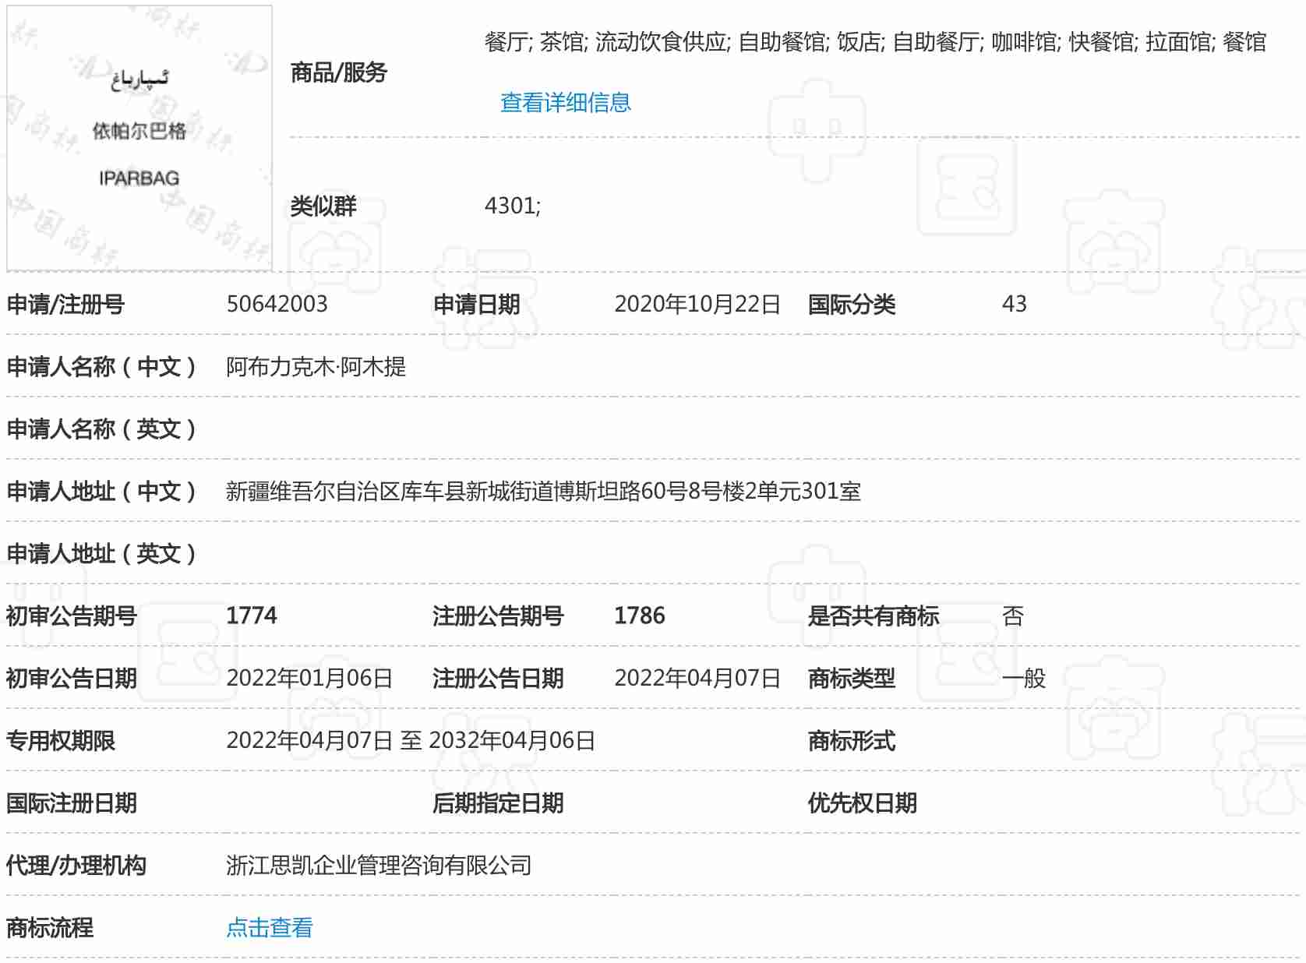Click application date 2020年10月22日
This screenshot has width=1306, height=963.
coord(697,304)
